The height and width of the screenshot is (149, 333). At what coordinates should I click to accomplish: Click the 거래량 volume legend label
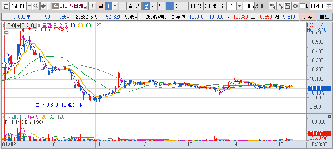click(x=15, y=117)
